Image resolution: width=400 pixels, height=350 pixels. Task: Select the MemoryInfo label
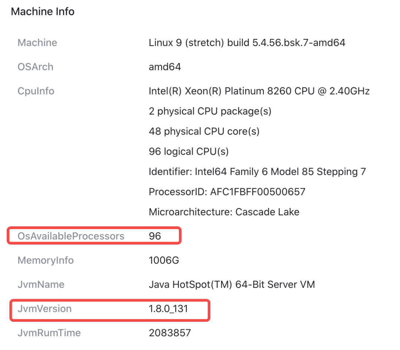click(x=46, y=260)
